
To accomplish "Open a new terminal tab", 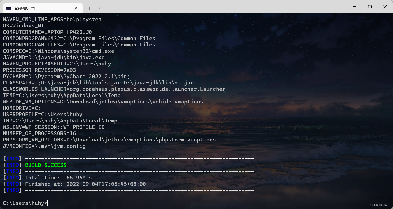I will pyautogui.click(x=90, y=8).
